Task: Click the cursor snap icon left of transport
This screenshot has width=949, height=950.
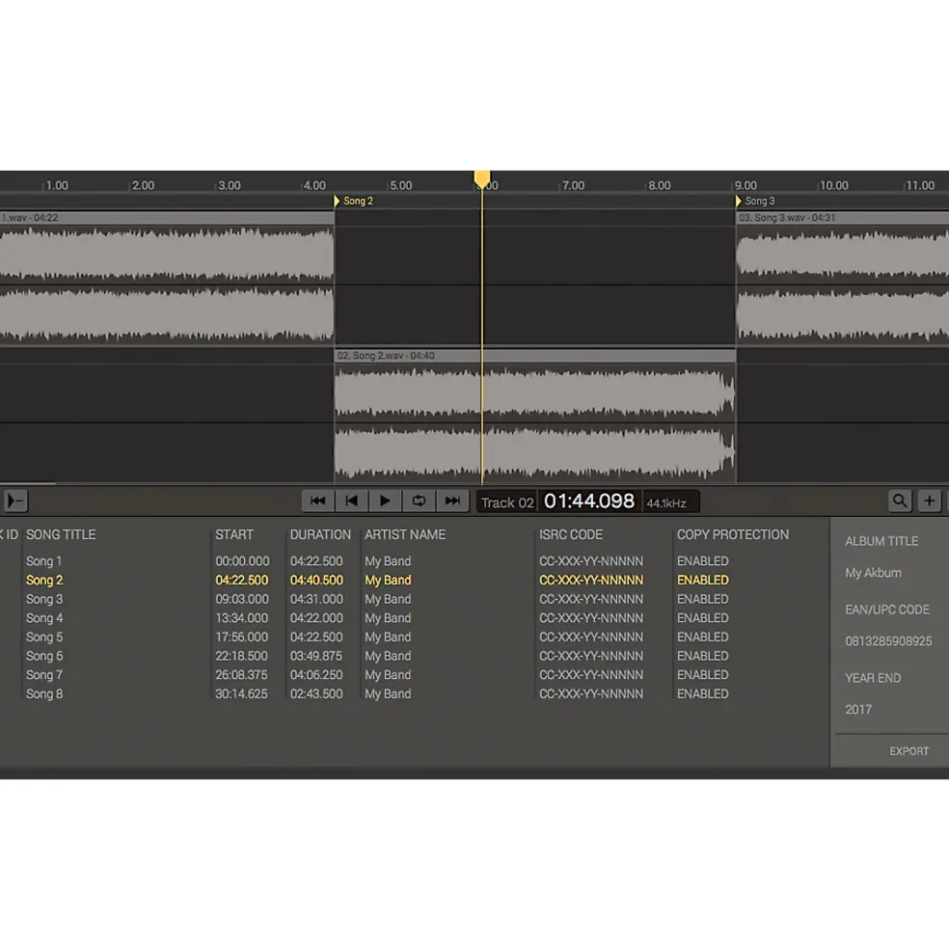Action: (15, 502)
